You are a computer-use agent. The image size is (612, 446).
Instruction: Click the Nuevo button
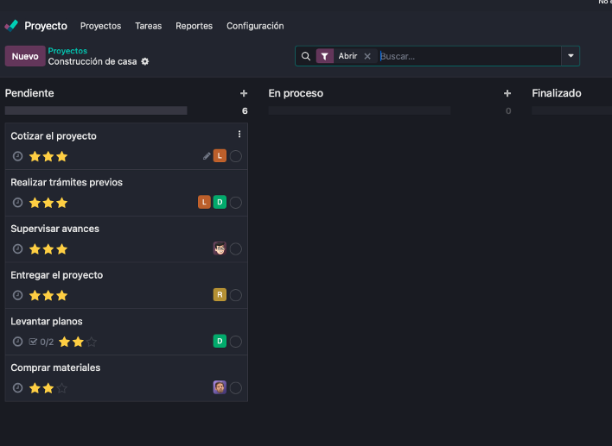pos(25,56)
